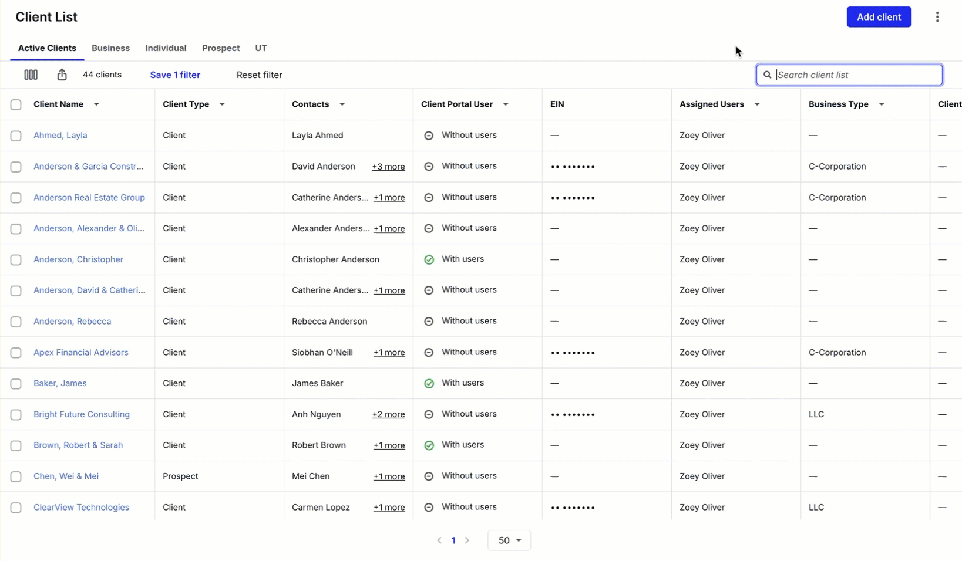Open the three-dot overflow menu
This screenshot has height=561, width=962.
point(937,17)
